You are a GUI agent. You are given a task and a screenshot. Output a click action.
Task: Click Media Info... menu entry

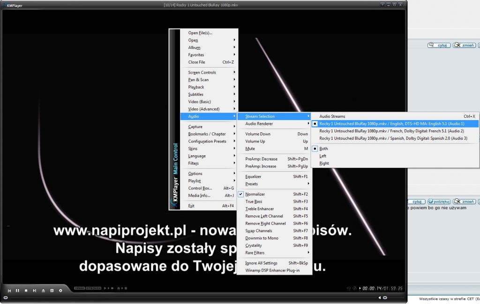tap(209, 196)
